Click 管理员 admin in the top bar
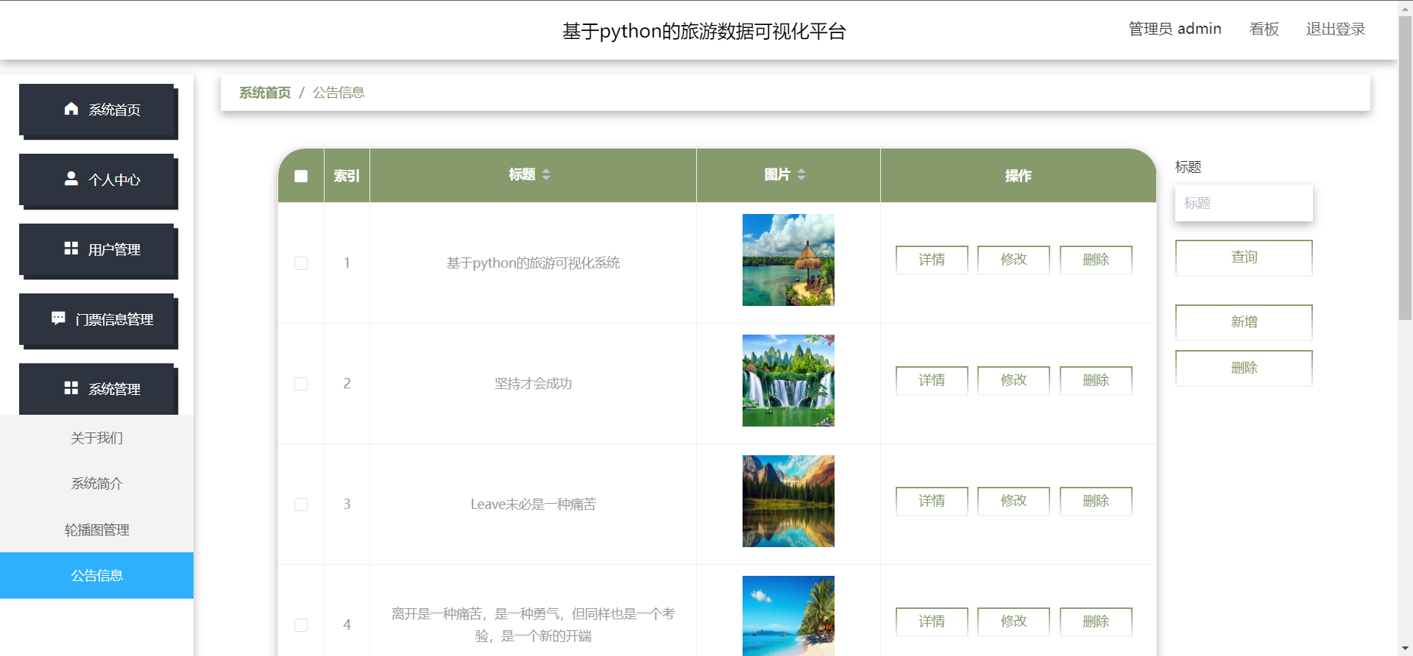 click(1175, 29)
